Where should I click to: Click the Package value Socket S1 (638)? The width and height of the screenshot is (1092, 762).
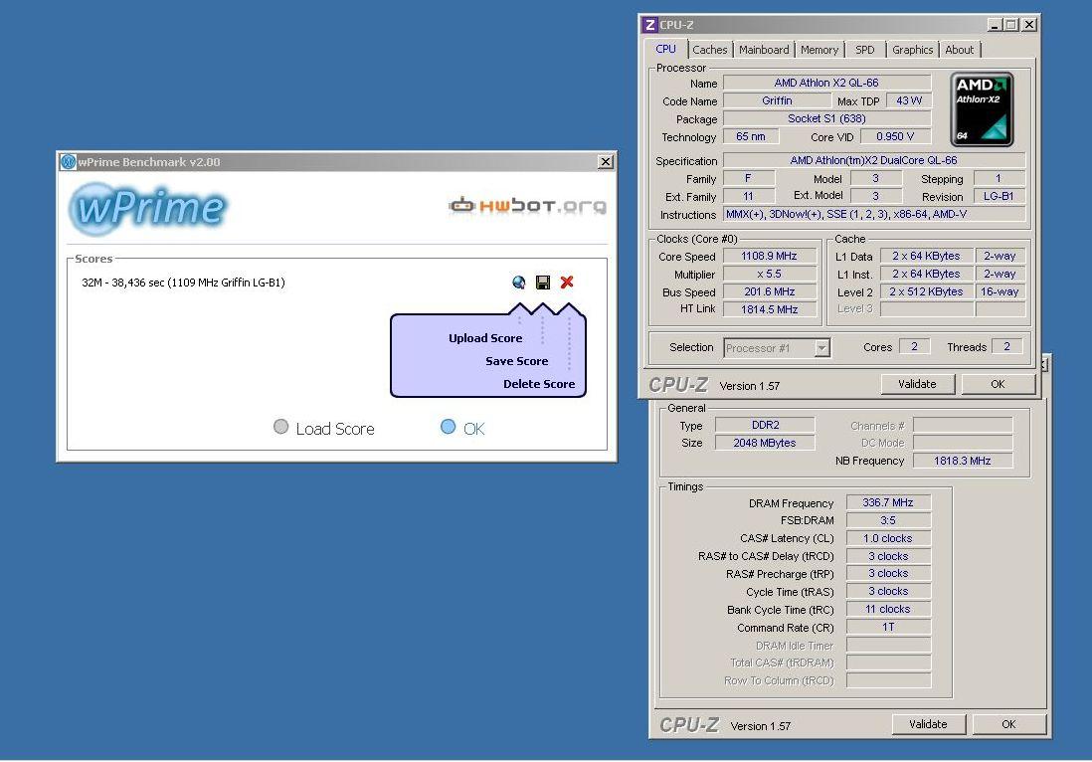(x=826, y=119)
